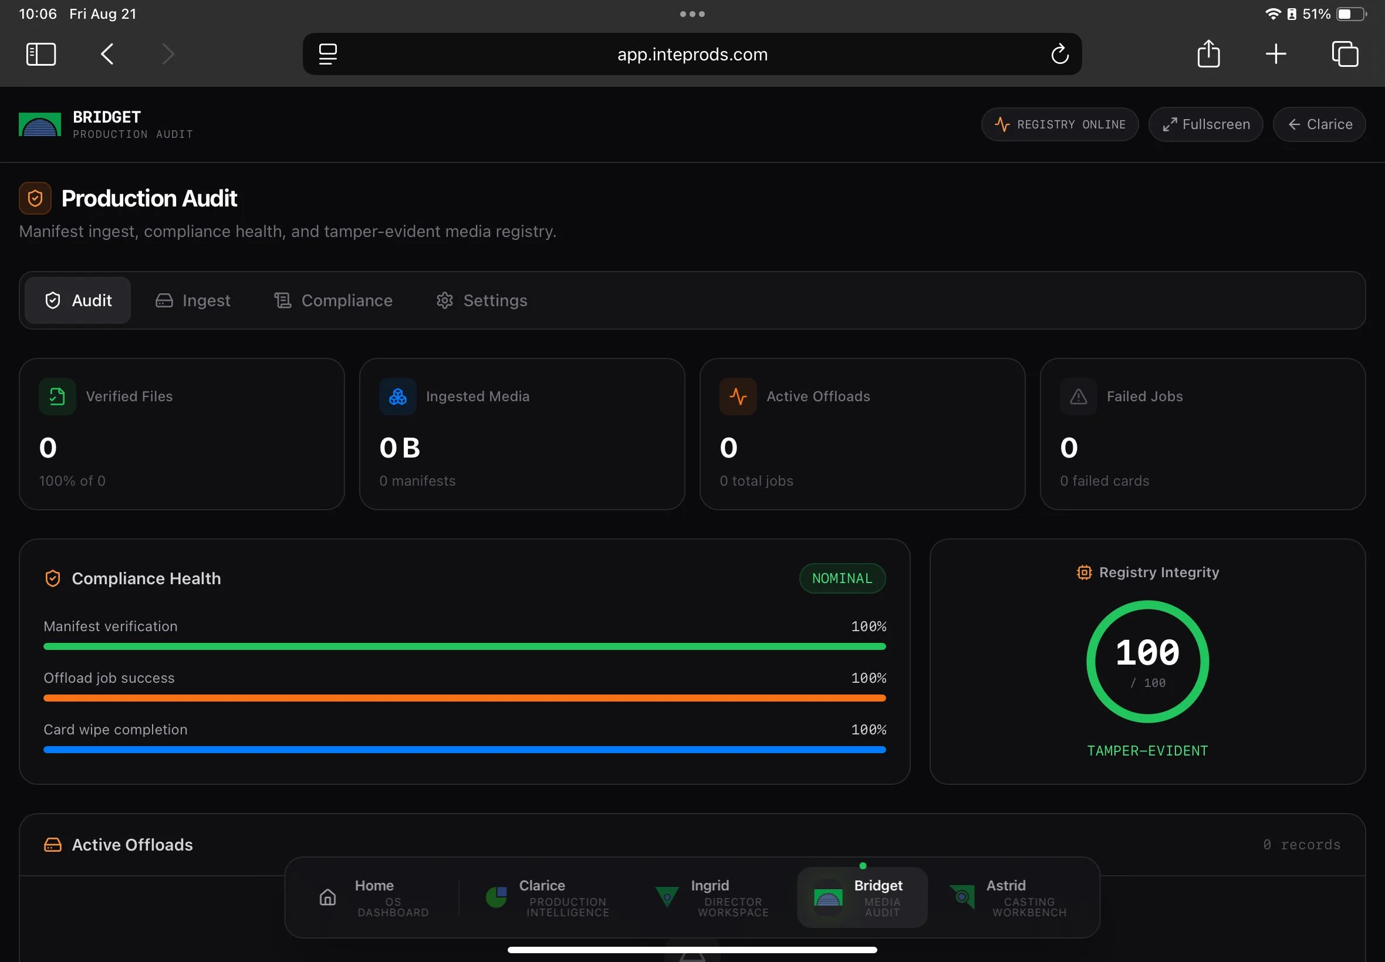Reload the app.inteprods.com page
Screen dimensions: 1385x962
(1059, 54)
